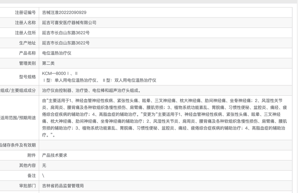Click the address value in 注册人住所 row

[66, 33]
